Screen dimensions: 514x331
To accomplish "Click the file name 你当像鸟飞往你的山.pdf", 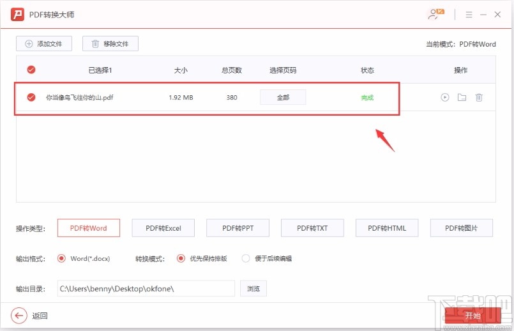I will [x=80, y=97].
